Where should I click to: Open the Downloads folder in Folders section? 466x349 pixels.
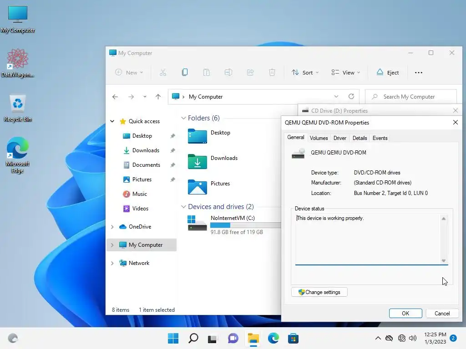[x=213, y=161]
